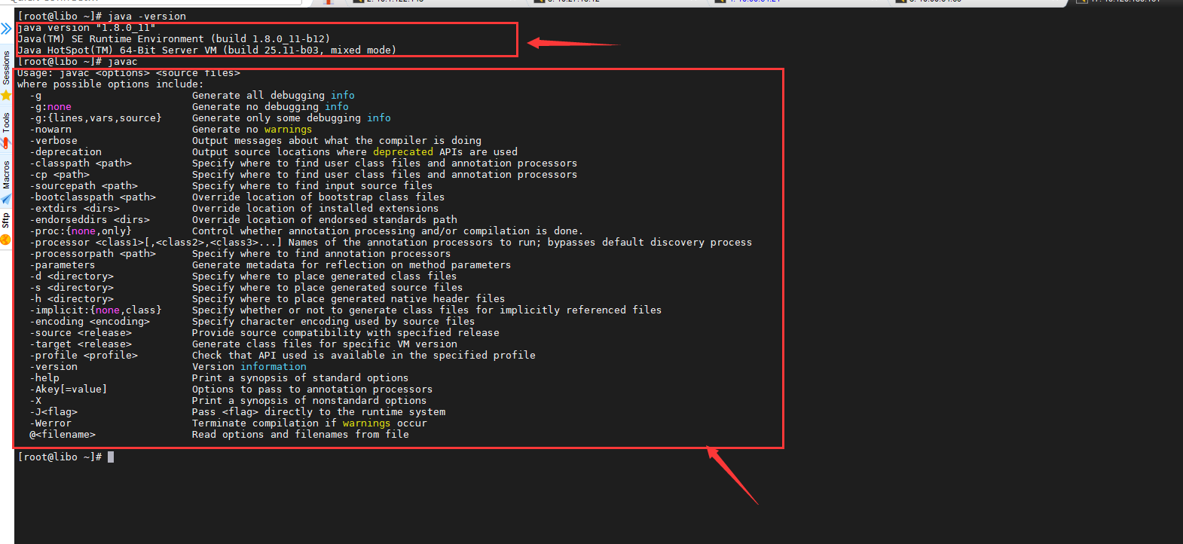
Task: Click the '-proc:{none,only}' option
Action: pos(81,231)
